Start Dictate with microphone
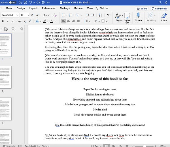Viewport: 170px width, 147px height. tap(138, 17)
